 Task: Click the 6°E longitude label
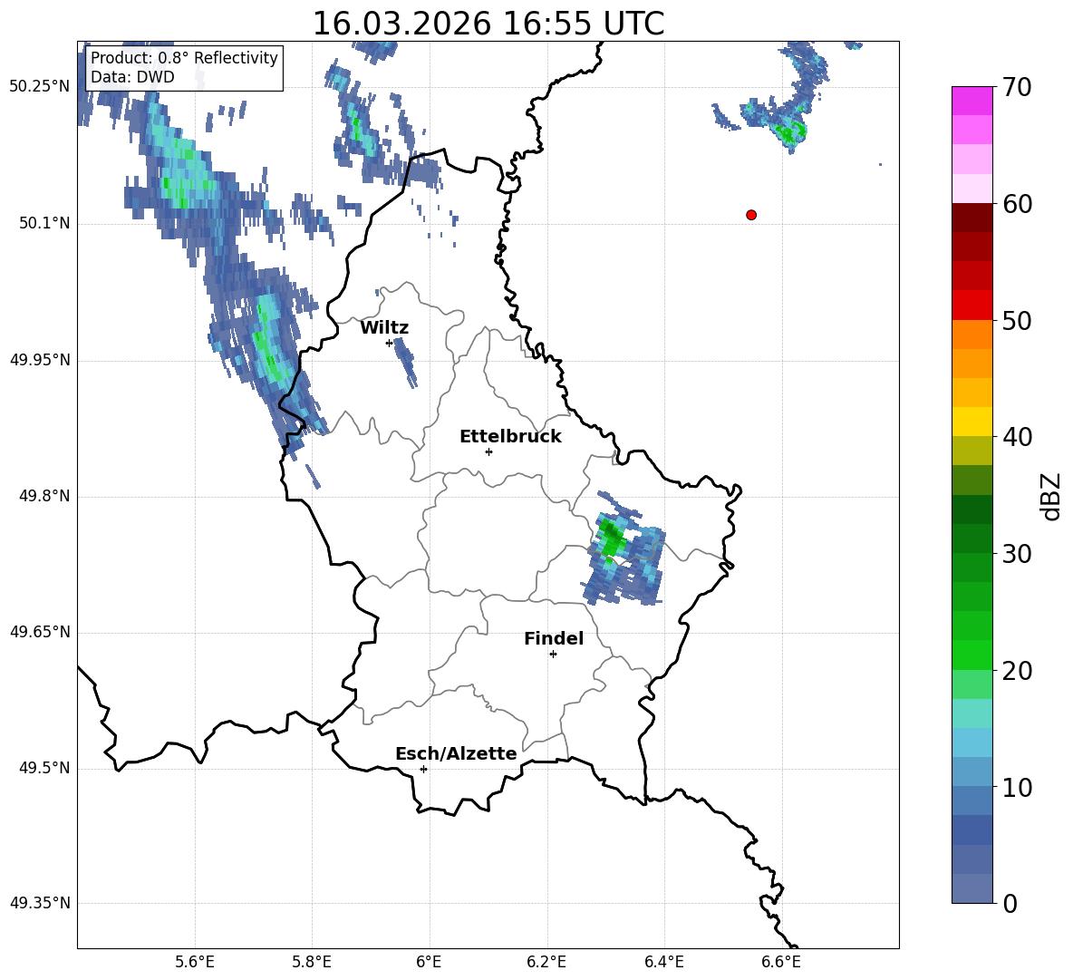pos(429,962)
